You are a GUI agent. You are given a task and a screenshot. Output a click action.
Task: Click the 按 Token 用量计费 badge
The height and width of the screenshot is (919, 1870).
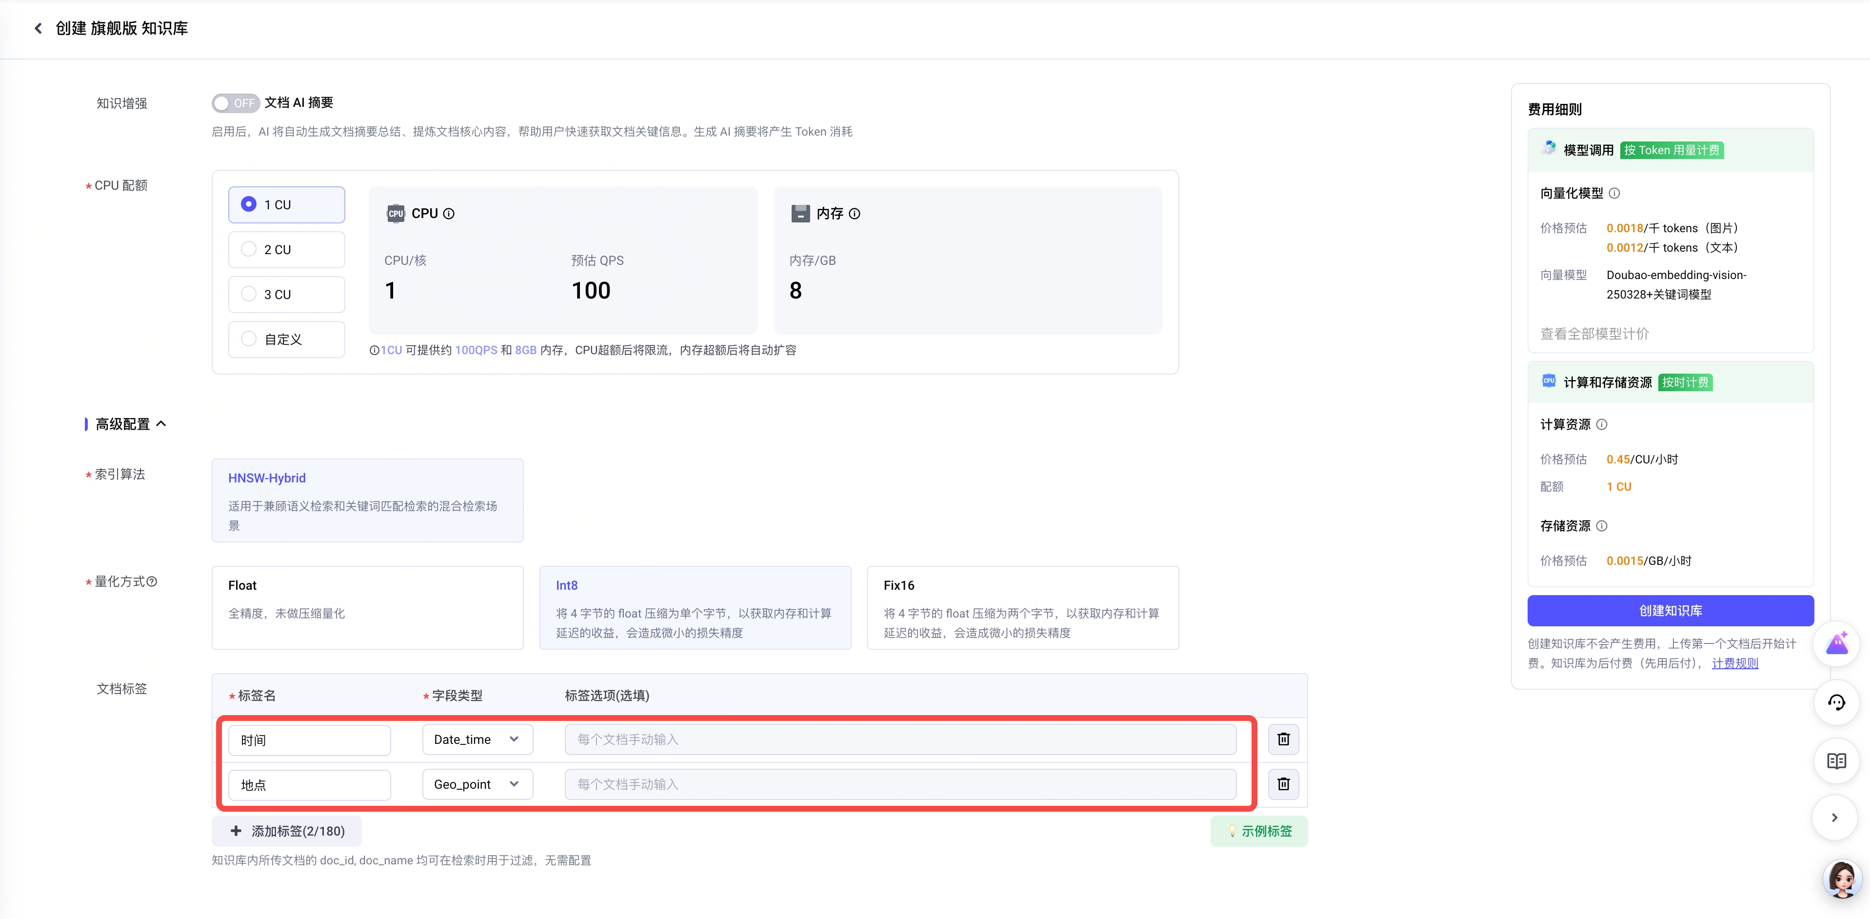pos(1672,150)
